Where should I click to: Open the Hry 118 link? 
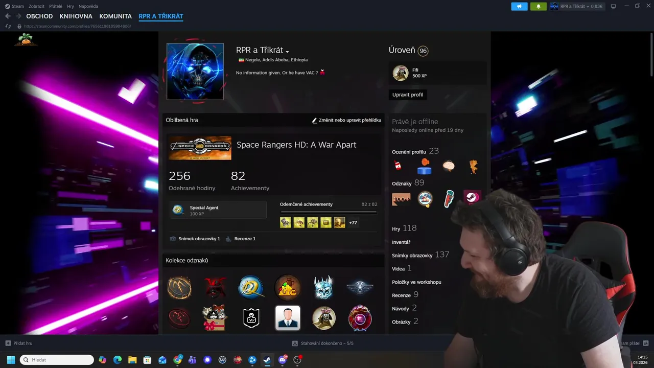pyautogui.click(x=404, y=228)
